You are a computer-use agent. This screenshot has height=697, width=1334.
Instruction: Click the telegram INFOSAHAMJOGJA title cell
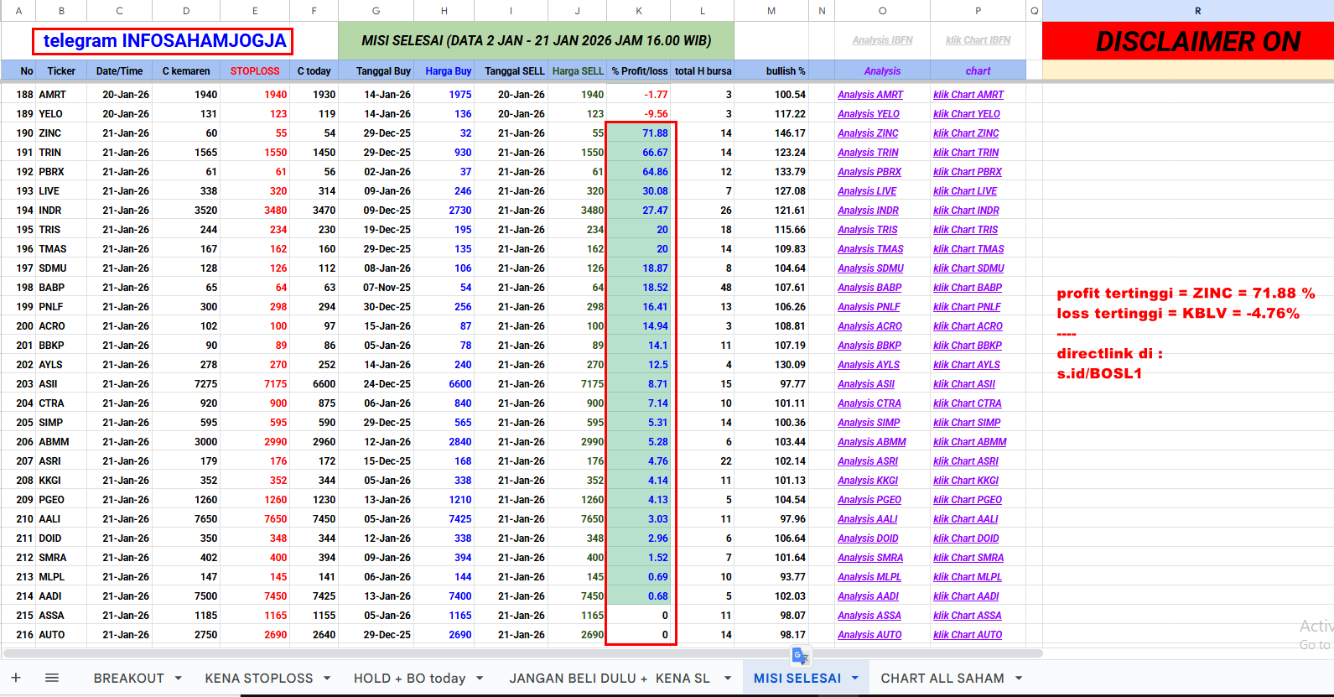[164, 41]
